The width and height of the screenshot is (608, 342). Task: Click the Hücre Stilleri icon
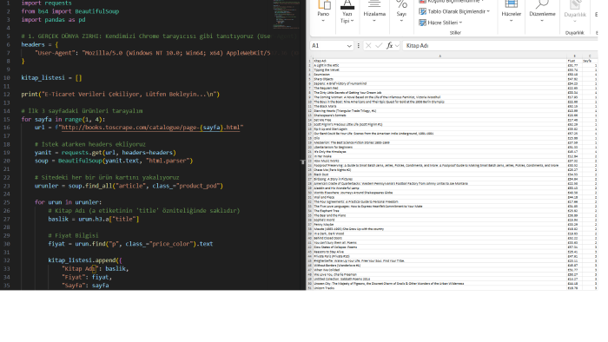[422, 23]
